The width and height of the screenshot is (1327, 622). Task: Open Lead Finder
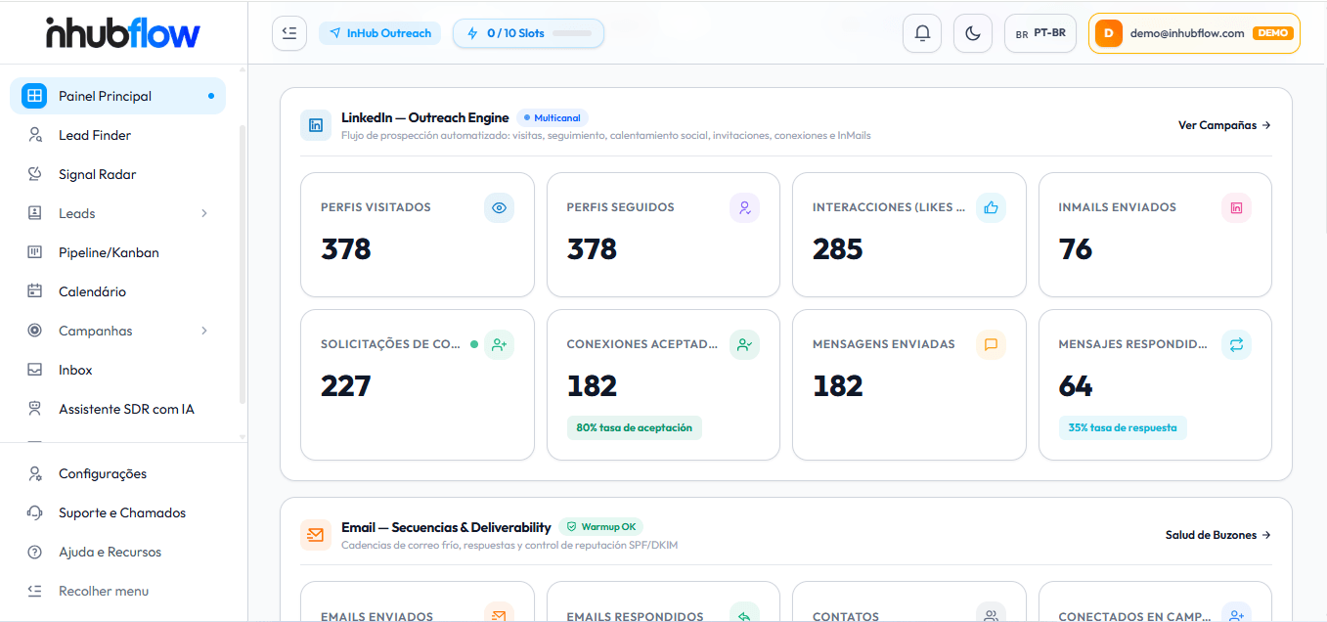[x=117, y=135]
